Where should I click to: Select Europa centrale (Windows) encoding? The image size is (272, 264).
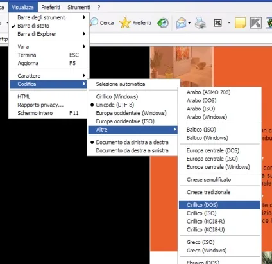tap(219, 167)
